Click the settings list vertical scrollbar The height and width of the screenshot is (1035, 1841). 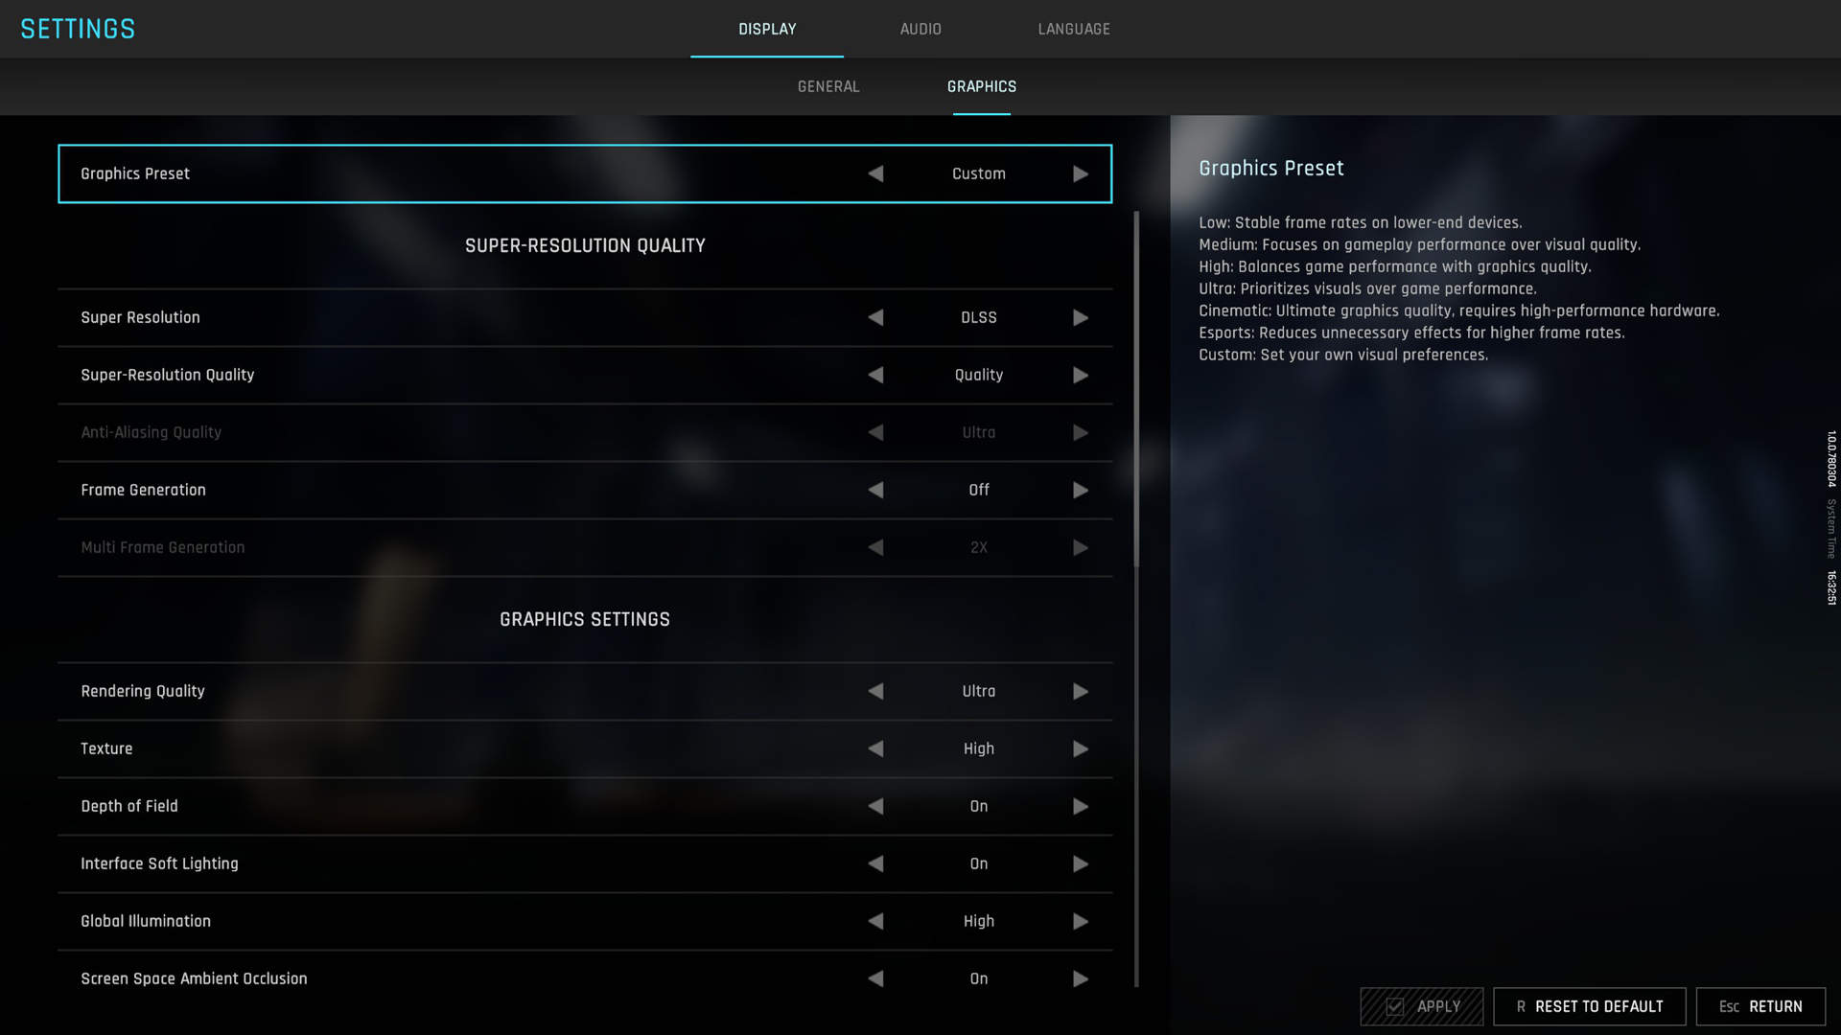point(1136,389)
